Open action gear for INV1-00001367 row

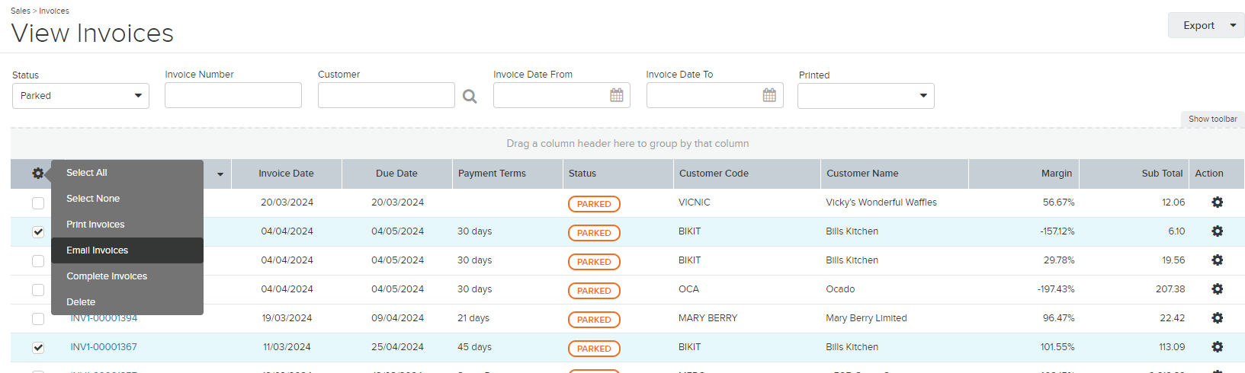[x=1218, y=347]
